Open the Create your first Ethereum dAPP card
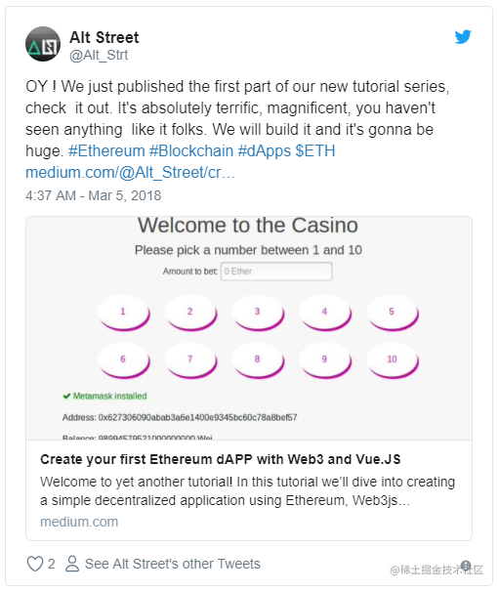The width and height of the screenshot is (499, 591). pos(249,378)
